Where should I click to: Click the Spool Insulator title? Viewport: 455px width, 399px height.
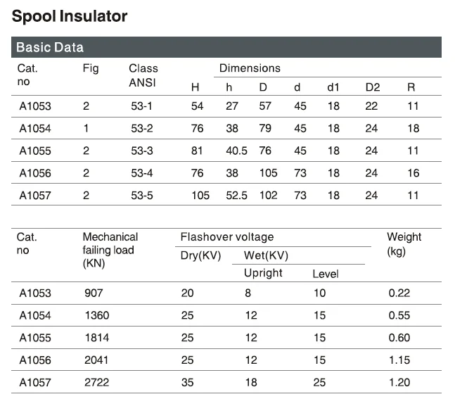[70, 15]
